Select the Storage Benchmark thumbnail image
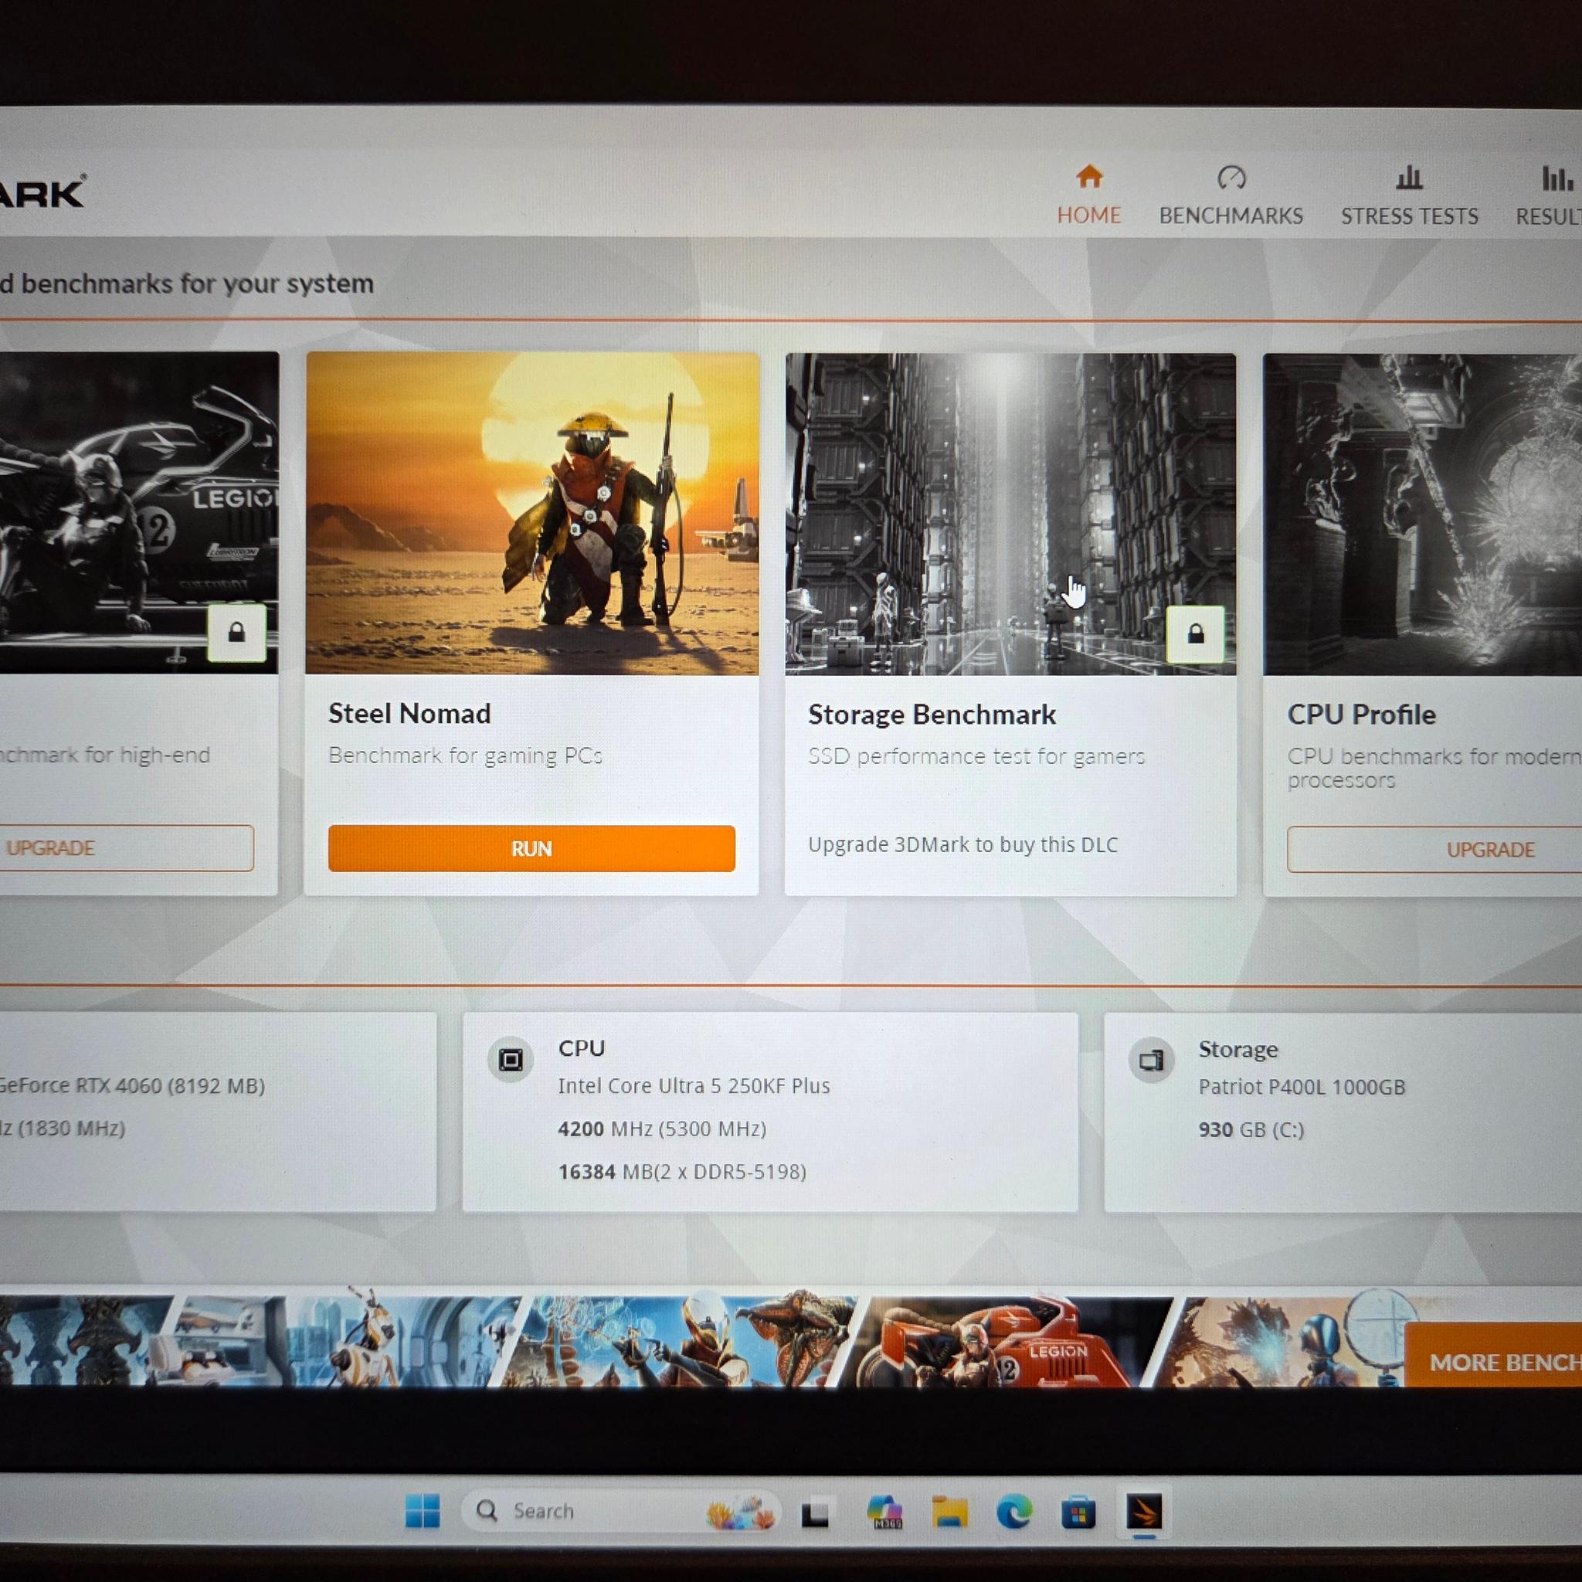This screenshot has width=1582, height=1582. 1010,514
